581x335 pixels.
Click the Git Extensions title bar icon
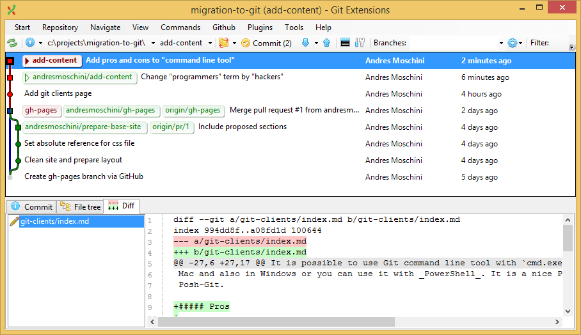12,10
